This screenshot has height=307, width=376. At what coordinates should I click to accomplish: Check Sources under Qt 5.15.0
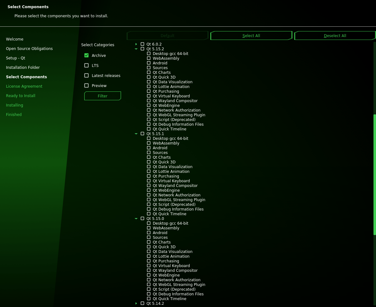coord(149,238)
